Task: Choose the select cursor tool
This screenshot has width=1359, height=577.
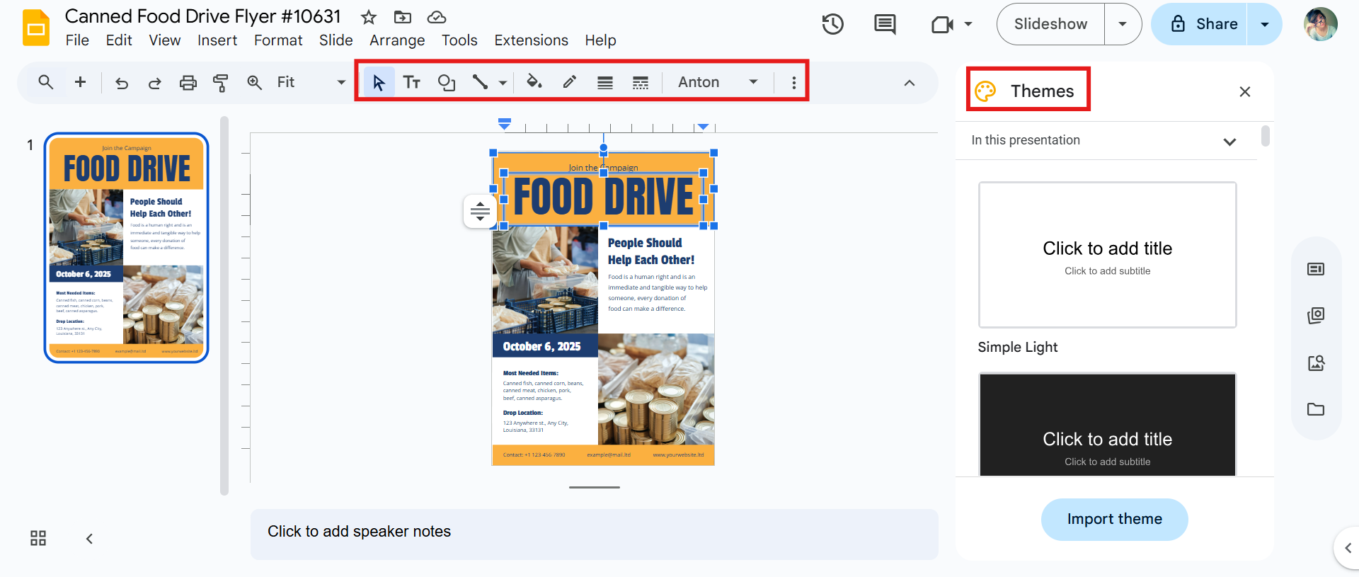Action: click(379, 83)
